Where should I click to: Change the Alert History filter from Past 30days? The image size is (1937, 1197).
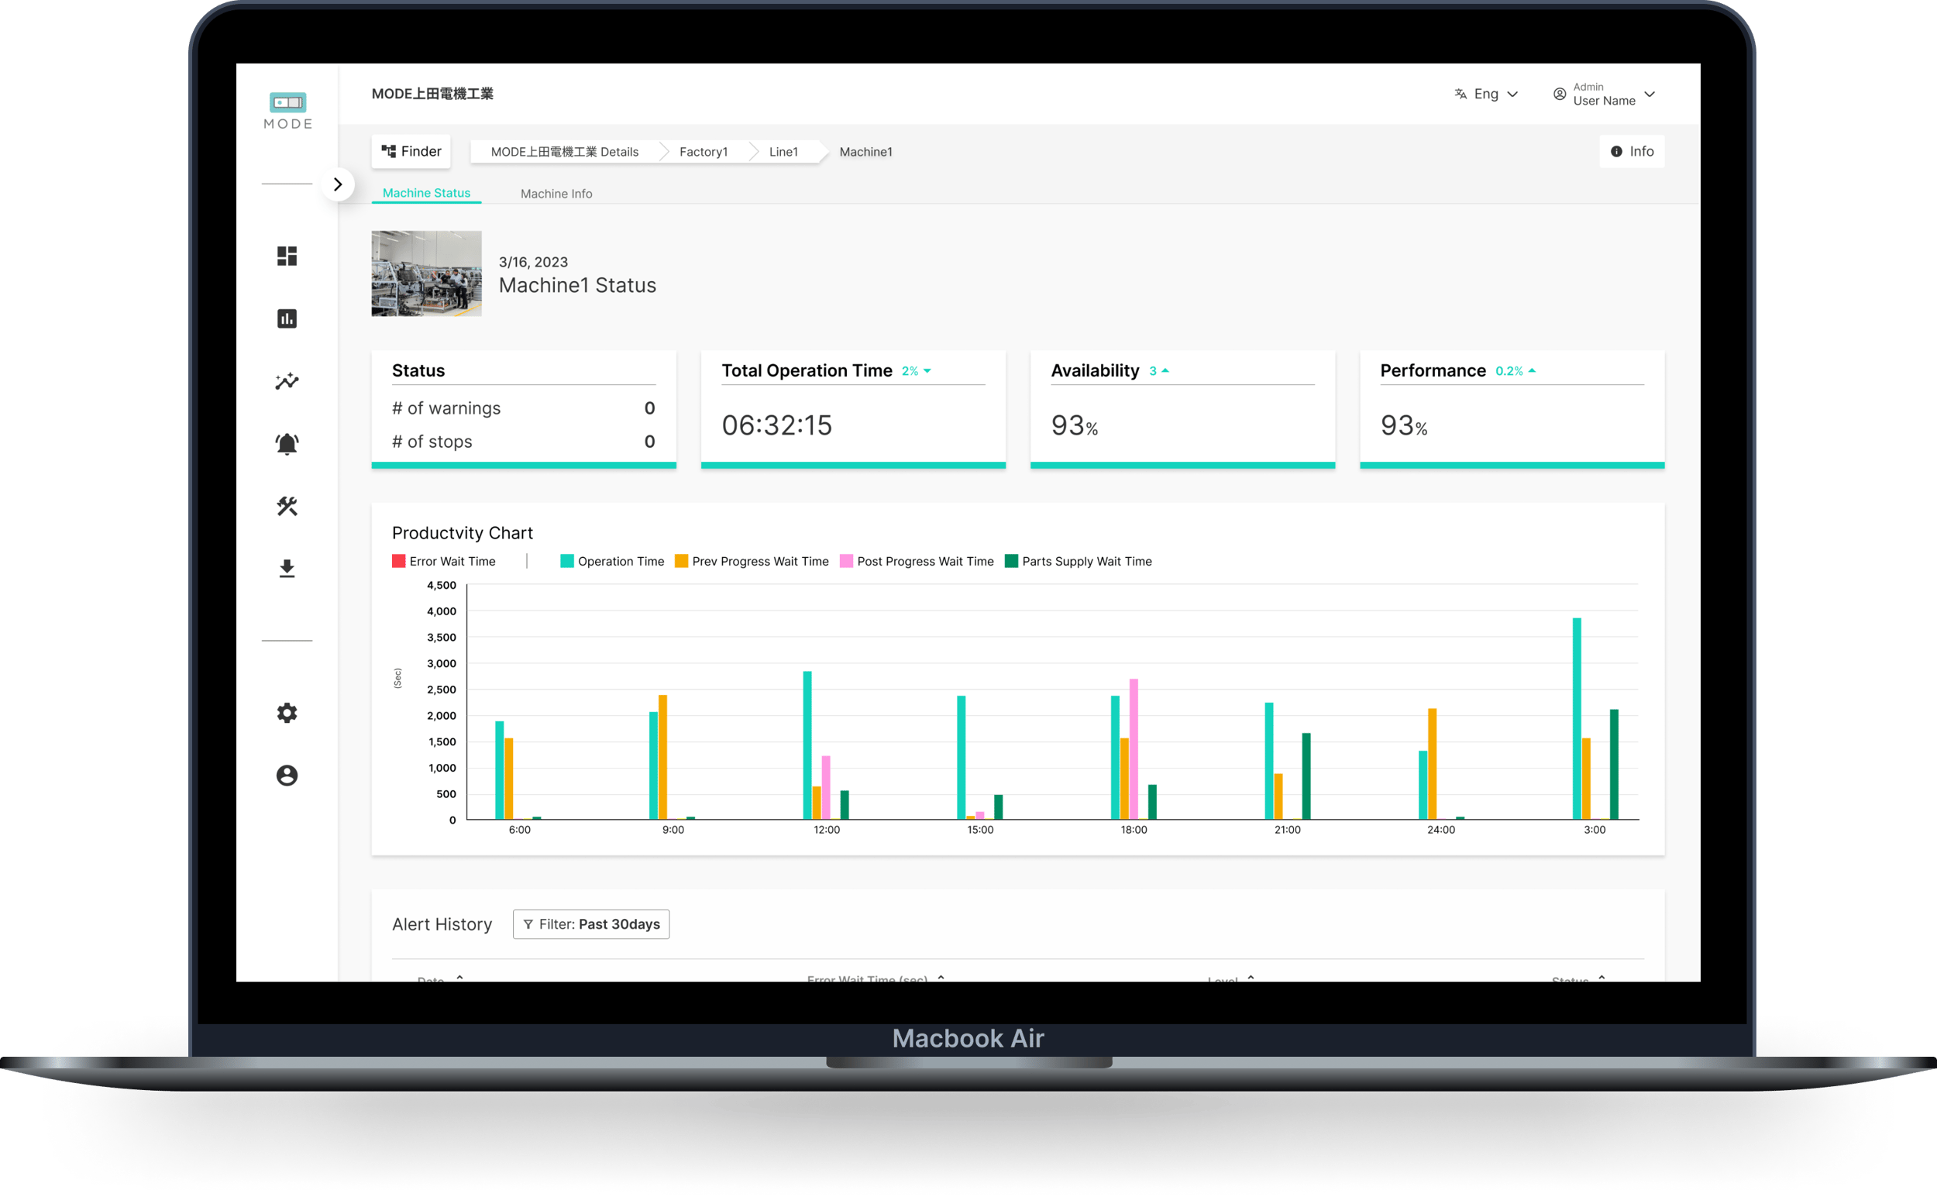tap(590, 924)
